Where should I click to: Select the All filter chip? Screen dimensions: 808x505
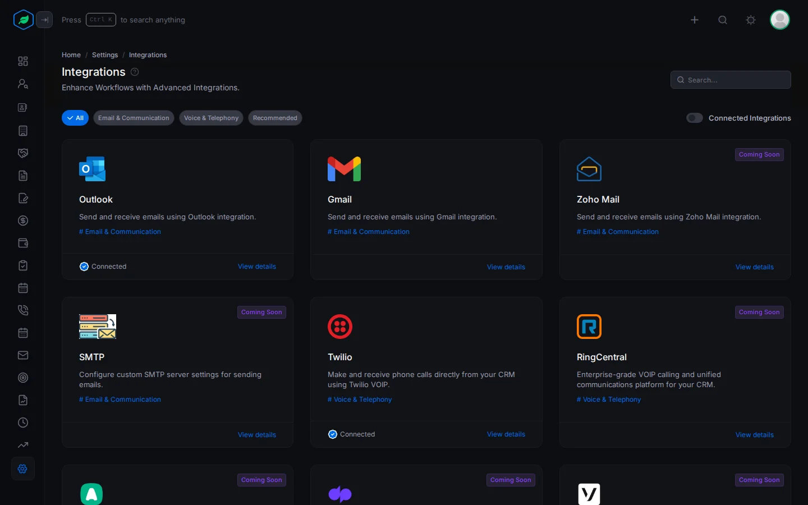click(75, 118)
